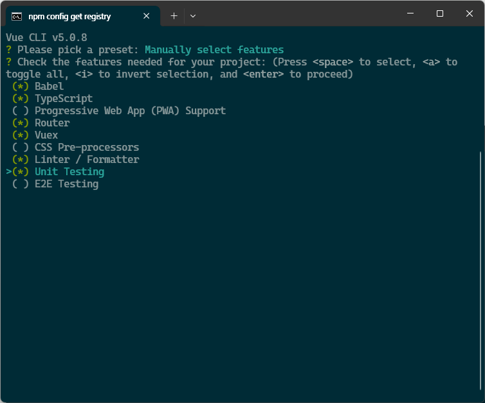The image size is (485, 403).
Task: Select the npm config get registry tab
Action: [69, 16]
